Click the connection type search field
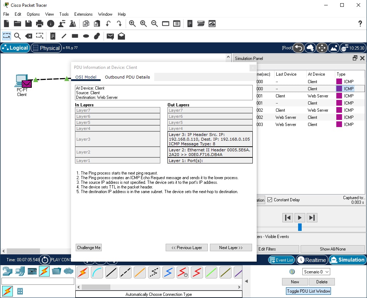367x298 pixels. click(x=38, y=281)
